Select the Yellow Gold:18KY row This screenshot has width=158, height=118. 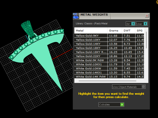point(109,48)
